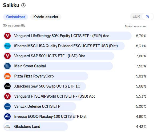This screenshot has width=158, height=134.
Task: Switch to the Kohde-etuudet tab
Action: coord(46,17)
